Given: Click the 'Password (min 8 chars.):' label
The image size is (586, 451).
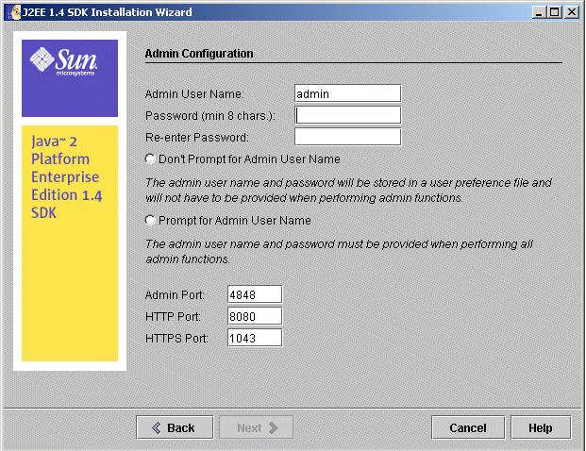Looking at the screenshot, I should pyautogui.click(x=210, y=115).
